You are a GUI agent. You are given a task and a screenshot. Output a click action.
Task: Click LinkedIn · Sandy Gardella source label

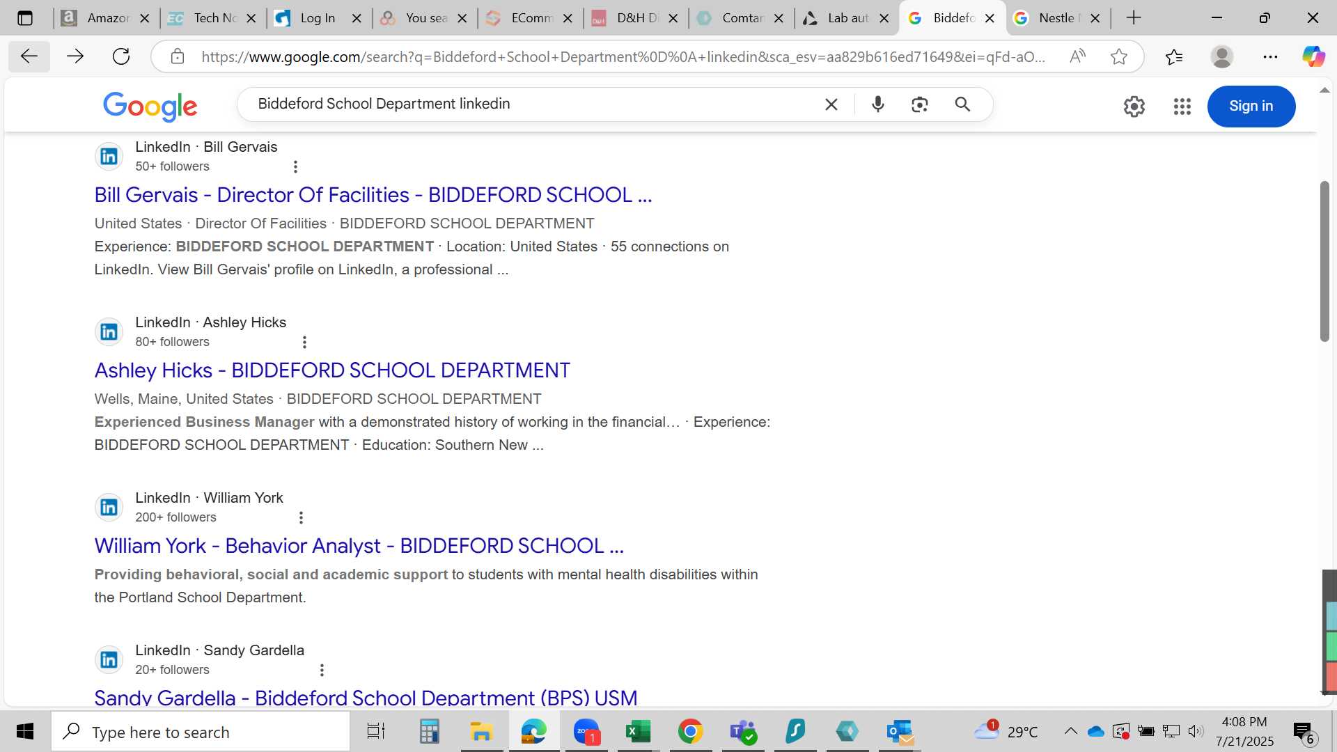[x=219, y=650]
